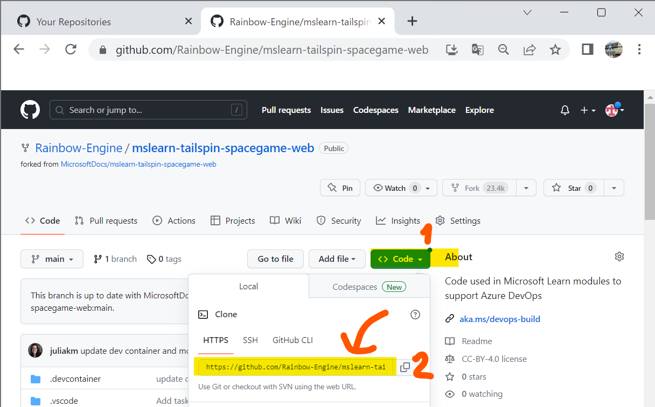Expand the Add file dropdown
The width and height of the screenshot is (655, 407).
(x=337, y=259)
